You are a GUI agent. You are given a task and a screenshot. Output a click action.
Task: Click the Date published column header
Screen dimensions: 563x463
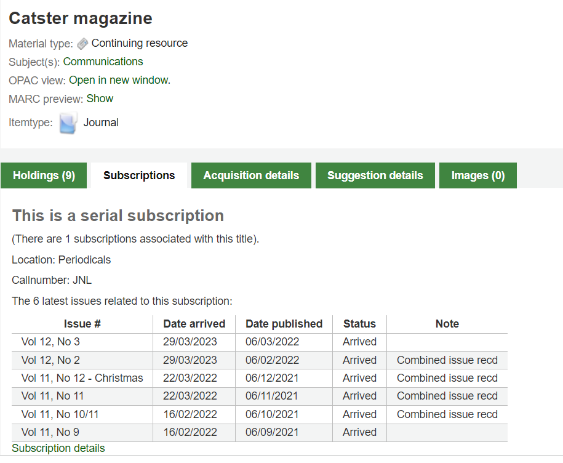pyautogui.click(x=283, y=323)
